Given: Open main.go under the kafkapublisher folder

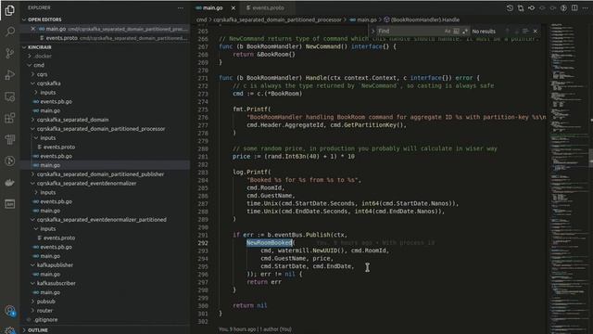Looking at the screenshot, I should [x=50, y=275].
